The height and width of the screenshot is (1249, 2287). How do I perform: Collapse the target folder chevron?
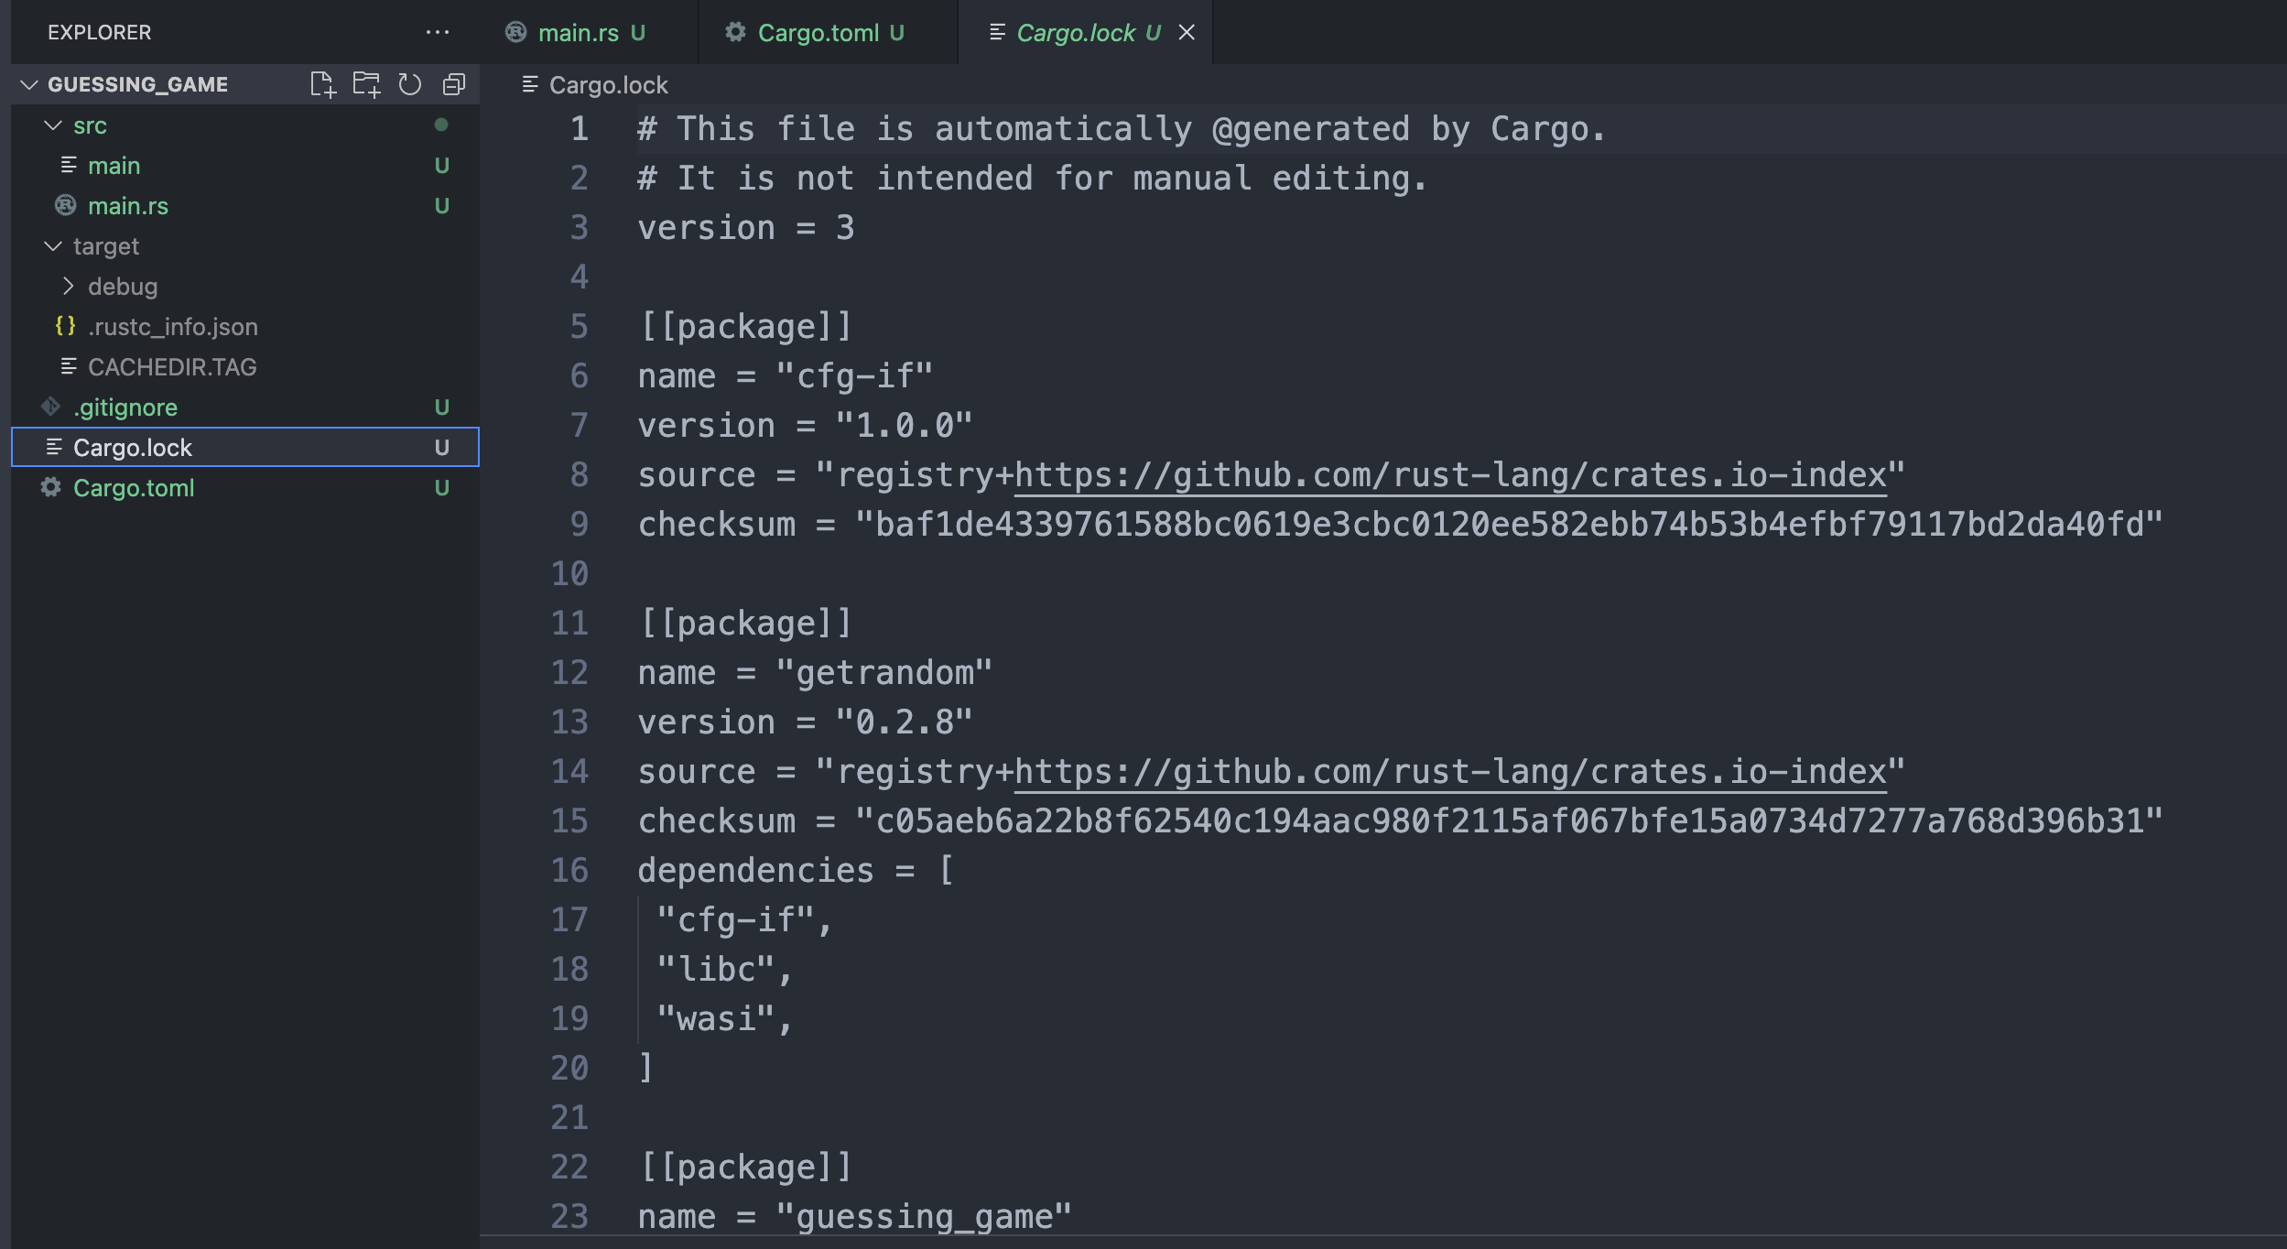tap(53, 245)
